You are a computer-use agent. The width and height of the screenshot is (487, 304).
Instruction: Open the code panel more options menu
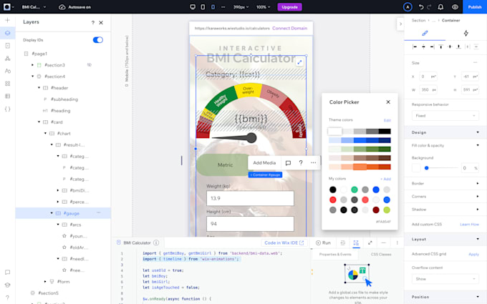click(x=397, y=243)
